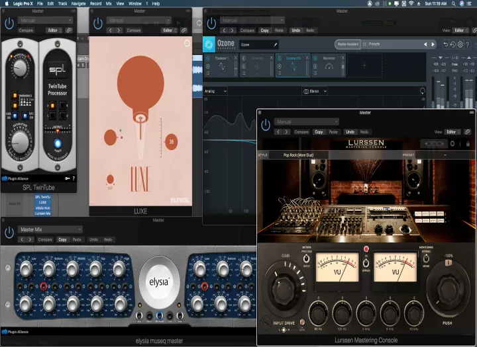
Task: Open the Track menu in menu bar
Action: [x=62, y=4]
